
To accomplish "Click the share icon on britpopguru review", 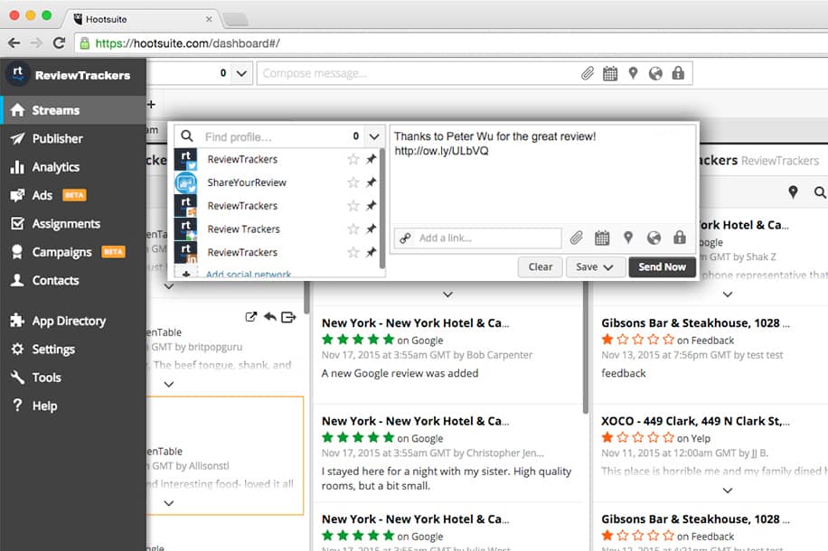I will click(x=288, y=317).
